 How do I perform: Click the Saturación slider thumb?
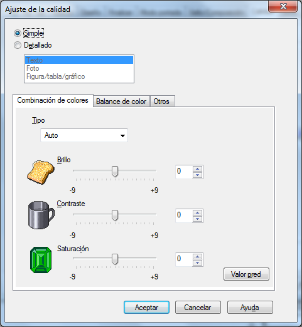[x=115, y=259]
